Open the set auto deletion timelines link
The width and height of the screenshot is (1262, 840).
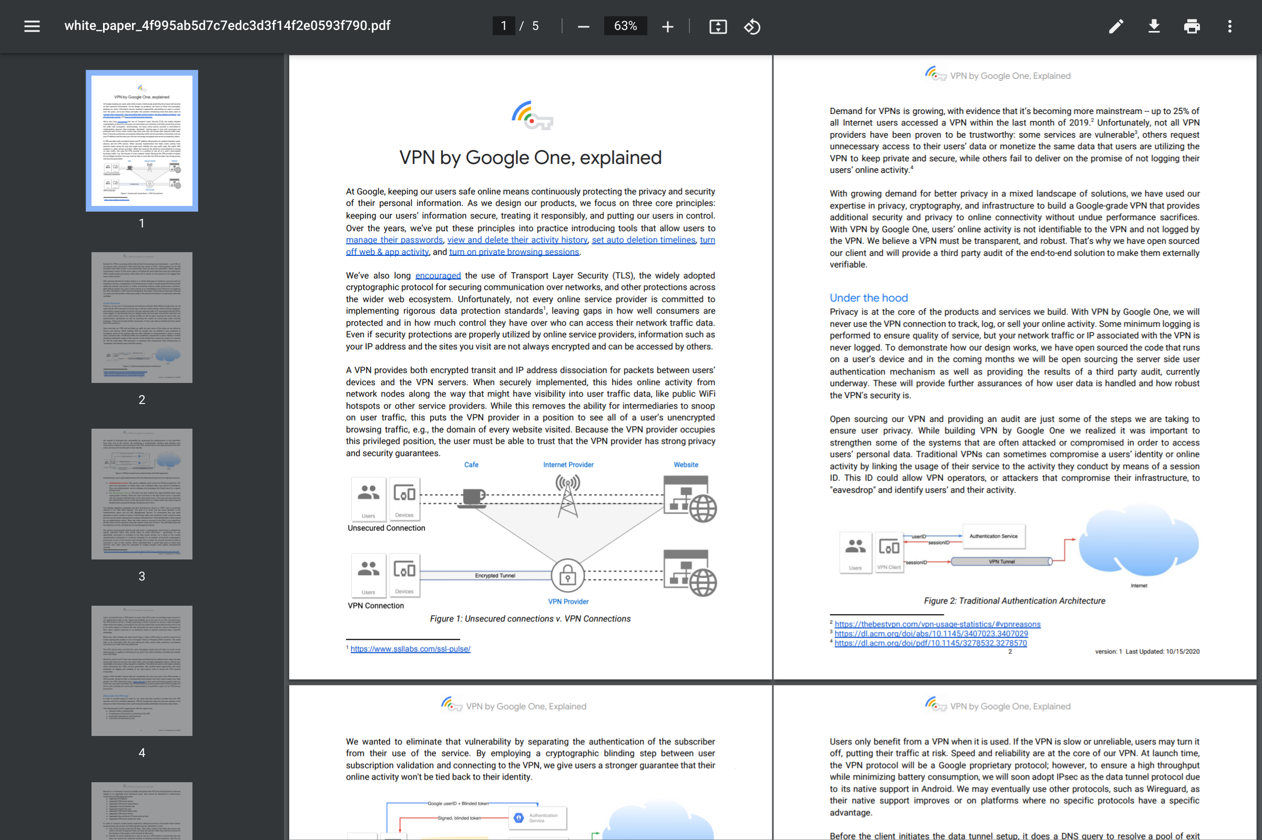click(x=643, y=240)
